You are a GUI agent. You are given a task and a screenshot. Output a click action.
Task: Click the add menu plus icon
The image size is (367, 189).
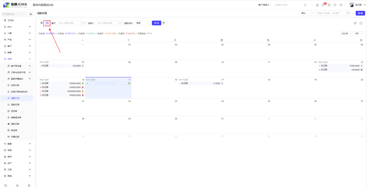[31, 14]
